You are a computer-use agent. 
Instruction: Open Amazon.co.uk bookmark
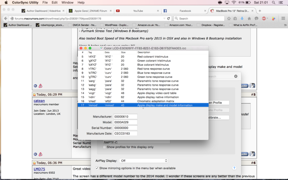[146, 25]
